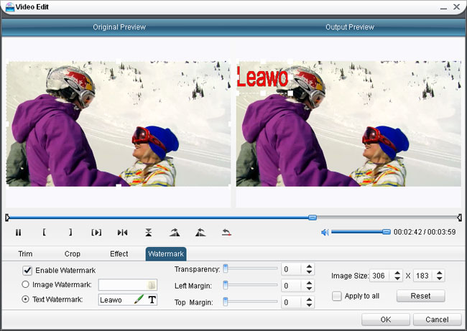Select the Leawo watermark in Output Preview
Screen dimensions: 467x331
(x=263, y=77)
